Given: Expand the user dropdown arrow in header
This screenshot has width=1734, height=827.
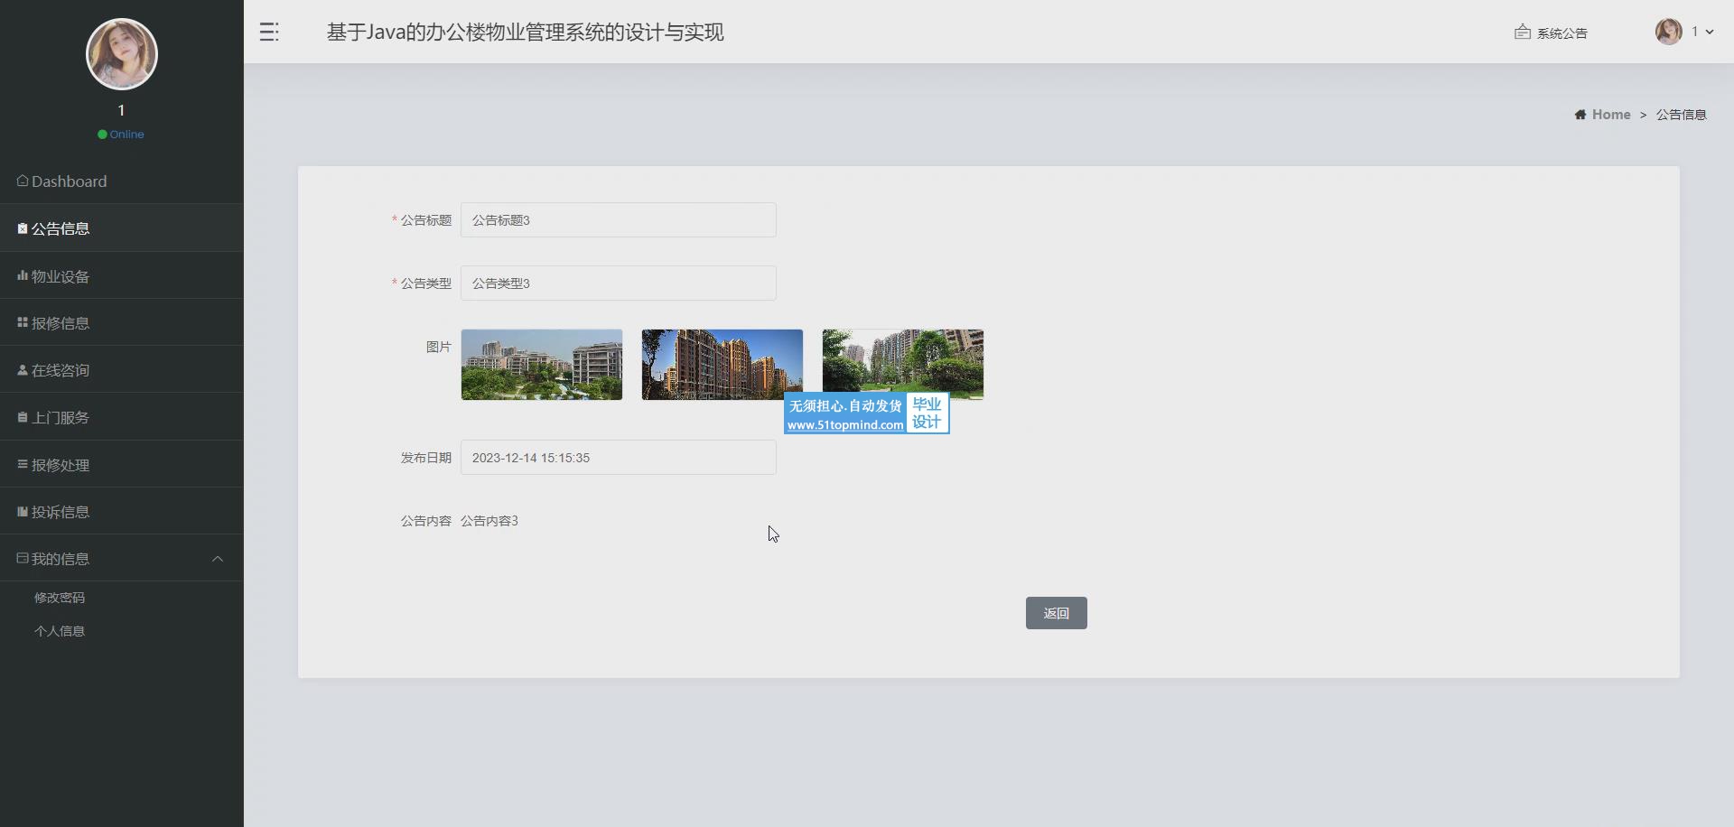Looking at the screenshot, I should click(1710, 33).
